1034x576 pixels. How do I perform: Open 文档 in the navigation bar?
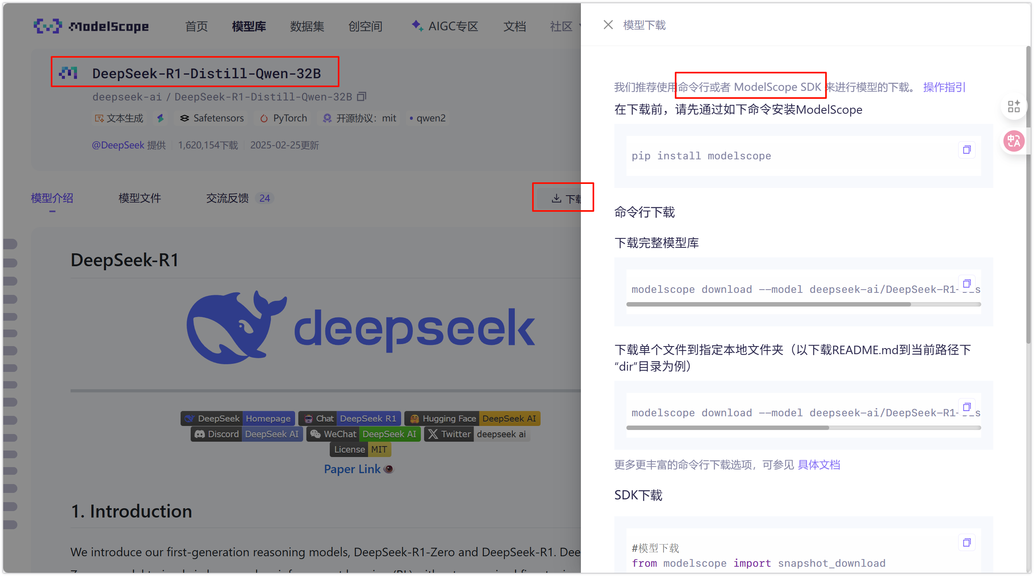click(x=514, y=27)
